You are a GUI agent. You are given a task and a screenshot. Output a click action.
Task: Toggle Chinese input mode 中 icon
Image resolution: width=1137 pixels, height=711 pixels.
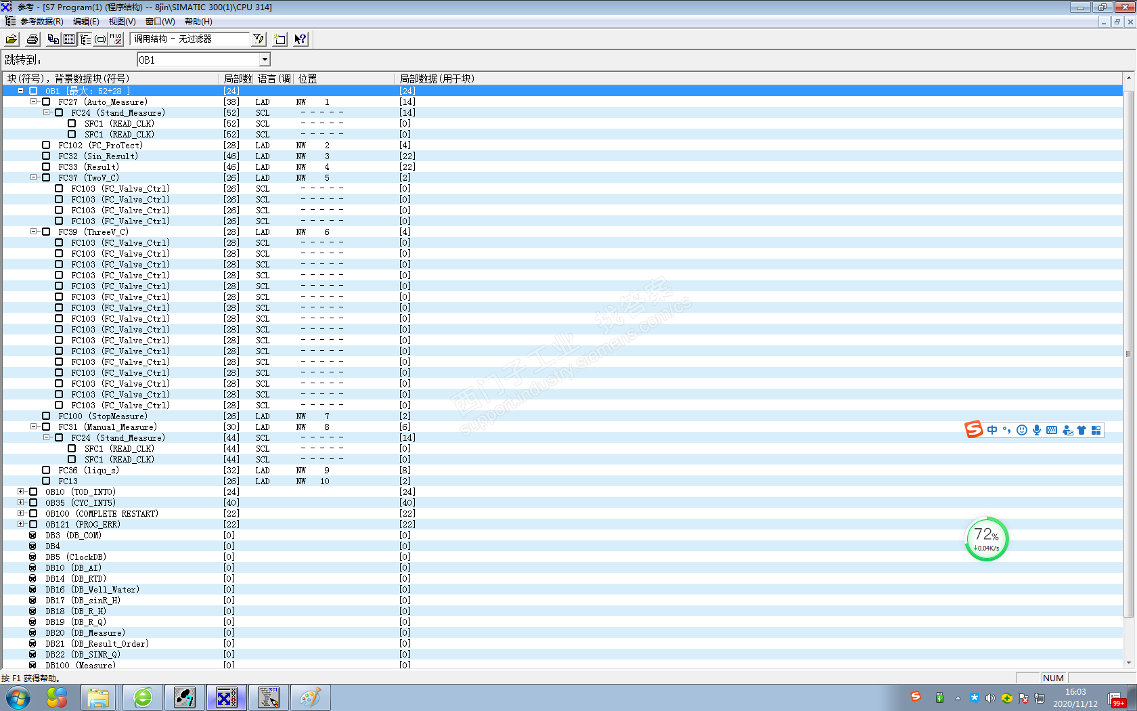tap(992, 430)
